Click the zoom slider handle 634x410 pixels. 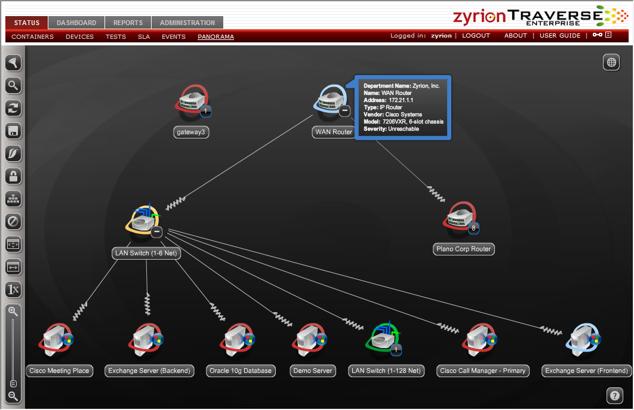point(13,383)
